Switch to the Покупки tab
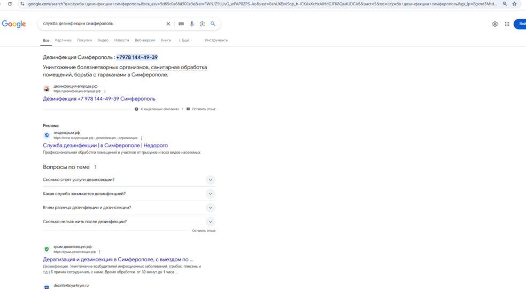 84,40
